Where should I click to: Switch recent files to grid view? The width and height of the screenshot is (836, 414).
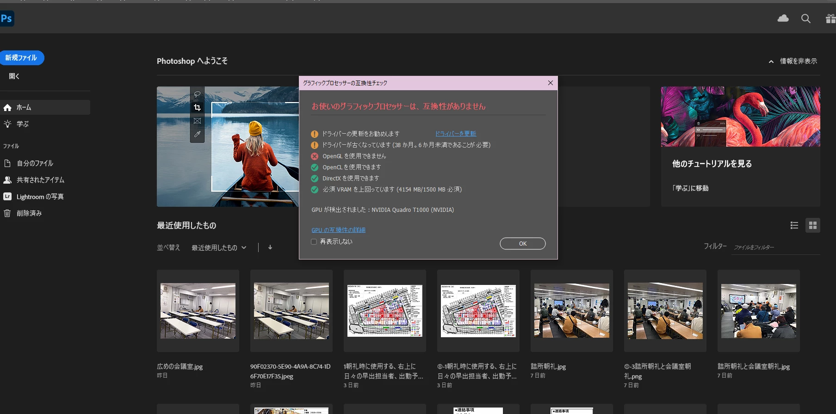[x=813, y=225]
